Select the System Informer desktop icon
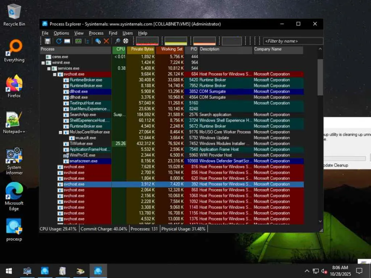The image size is (371, 278). [14, 161]
